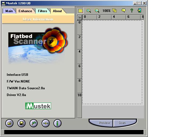Minimize the Mustek 1200 UB window
Screen dimensions: 172x137
click(x=135, y=3)
